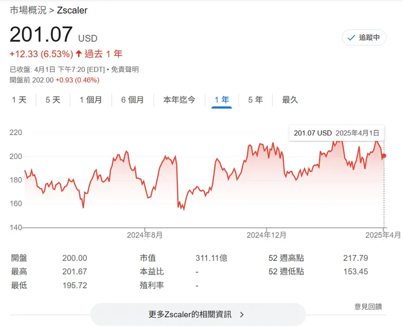Viewport: 403px width, 329px height.
Task: Click the 2024年8月 axis label
Action: 145,235
